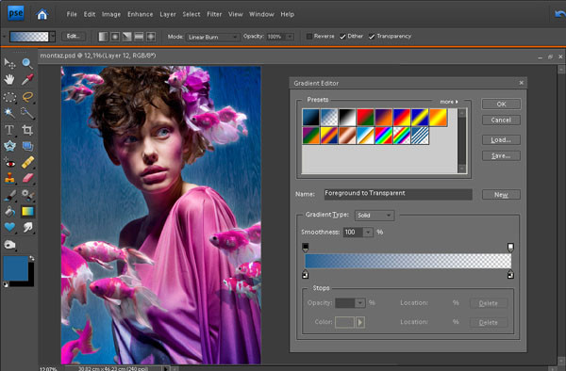Choose the Reflected gradient style

pyautogui.click(x=139, y=37)
